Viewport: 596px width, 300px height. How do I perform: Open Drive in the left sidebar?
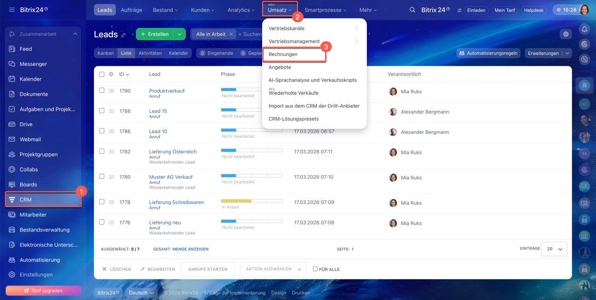(26, 124)
